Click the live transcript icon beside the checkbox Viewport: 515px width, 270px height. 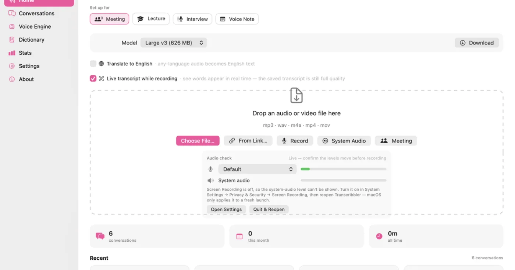tap(102, 78)
